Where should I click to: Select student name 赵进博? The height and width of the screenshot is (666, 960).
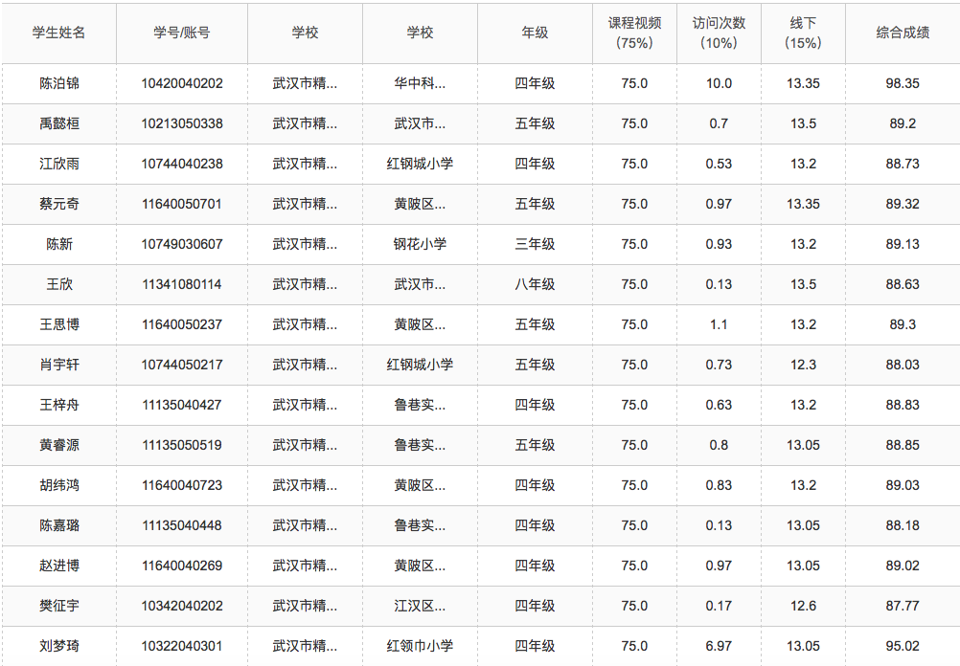pos(59,566)
